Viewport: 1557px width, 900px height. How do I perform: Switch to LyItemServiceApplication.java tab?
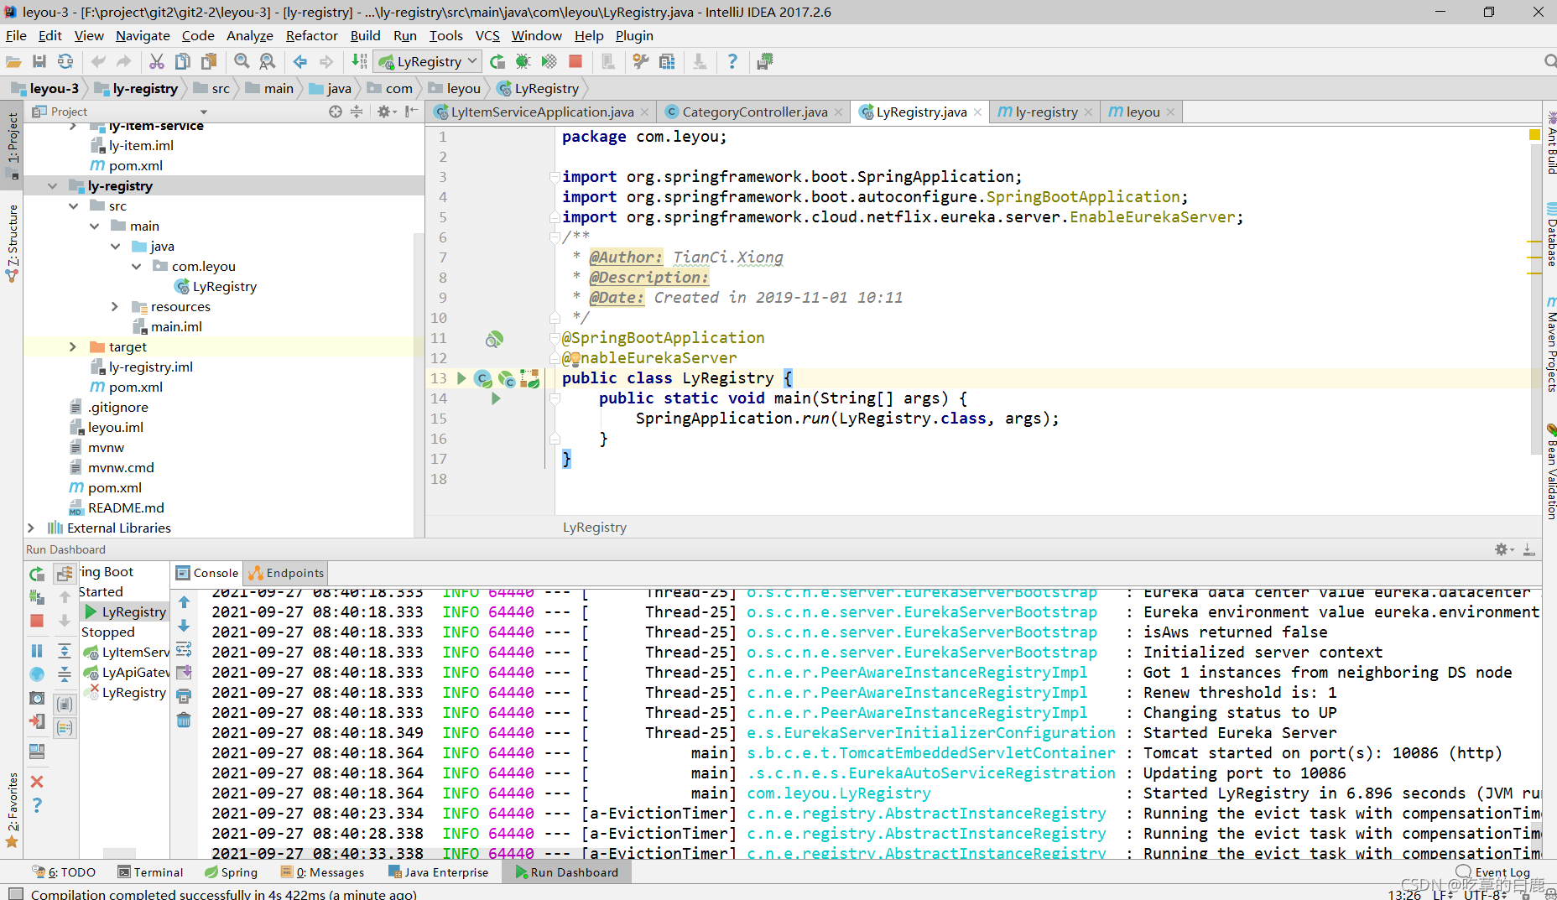(542, 112)
